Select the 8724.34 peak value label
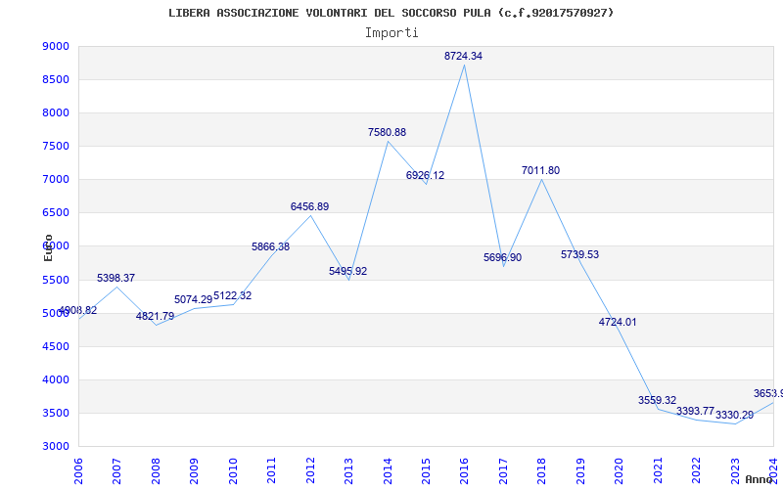The width and height of the screenshot is (783, 489). [463, 56]
